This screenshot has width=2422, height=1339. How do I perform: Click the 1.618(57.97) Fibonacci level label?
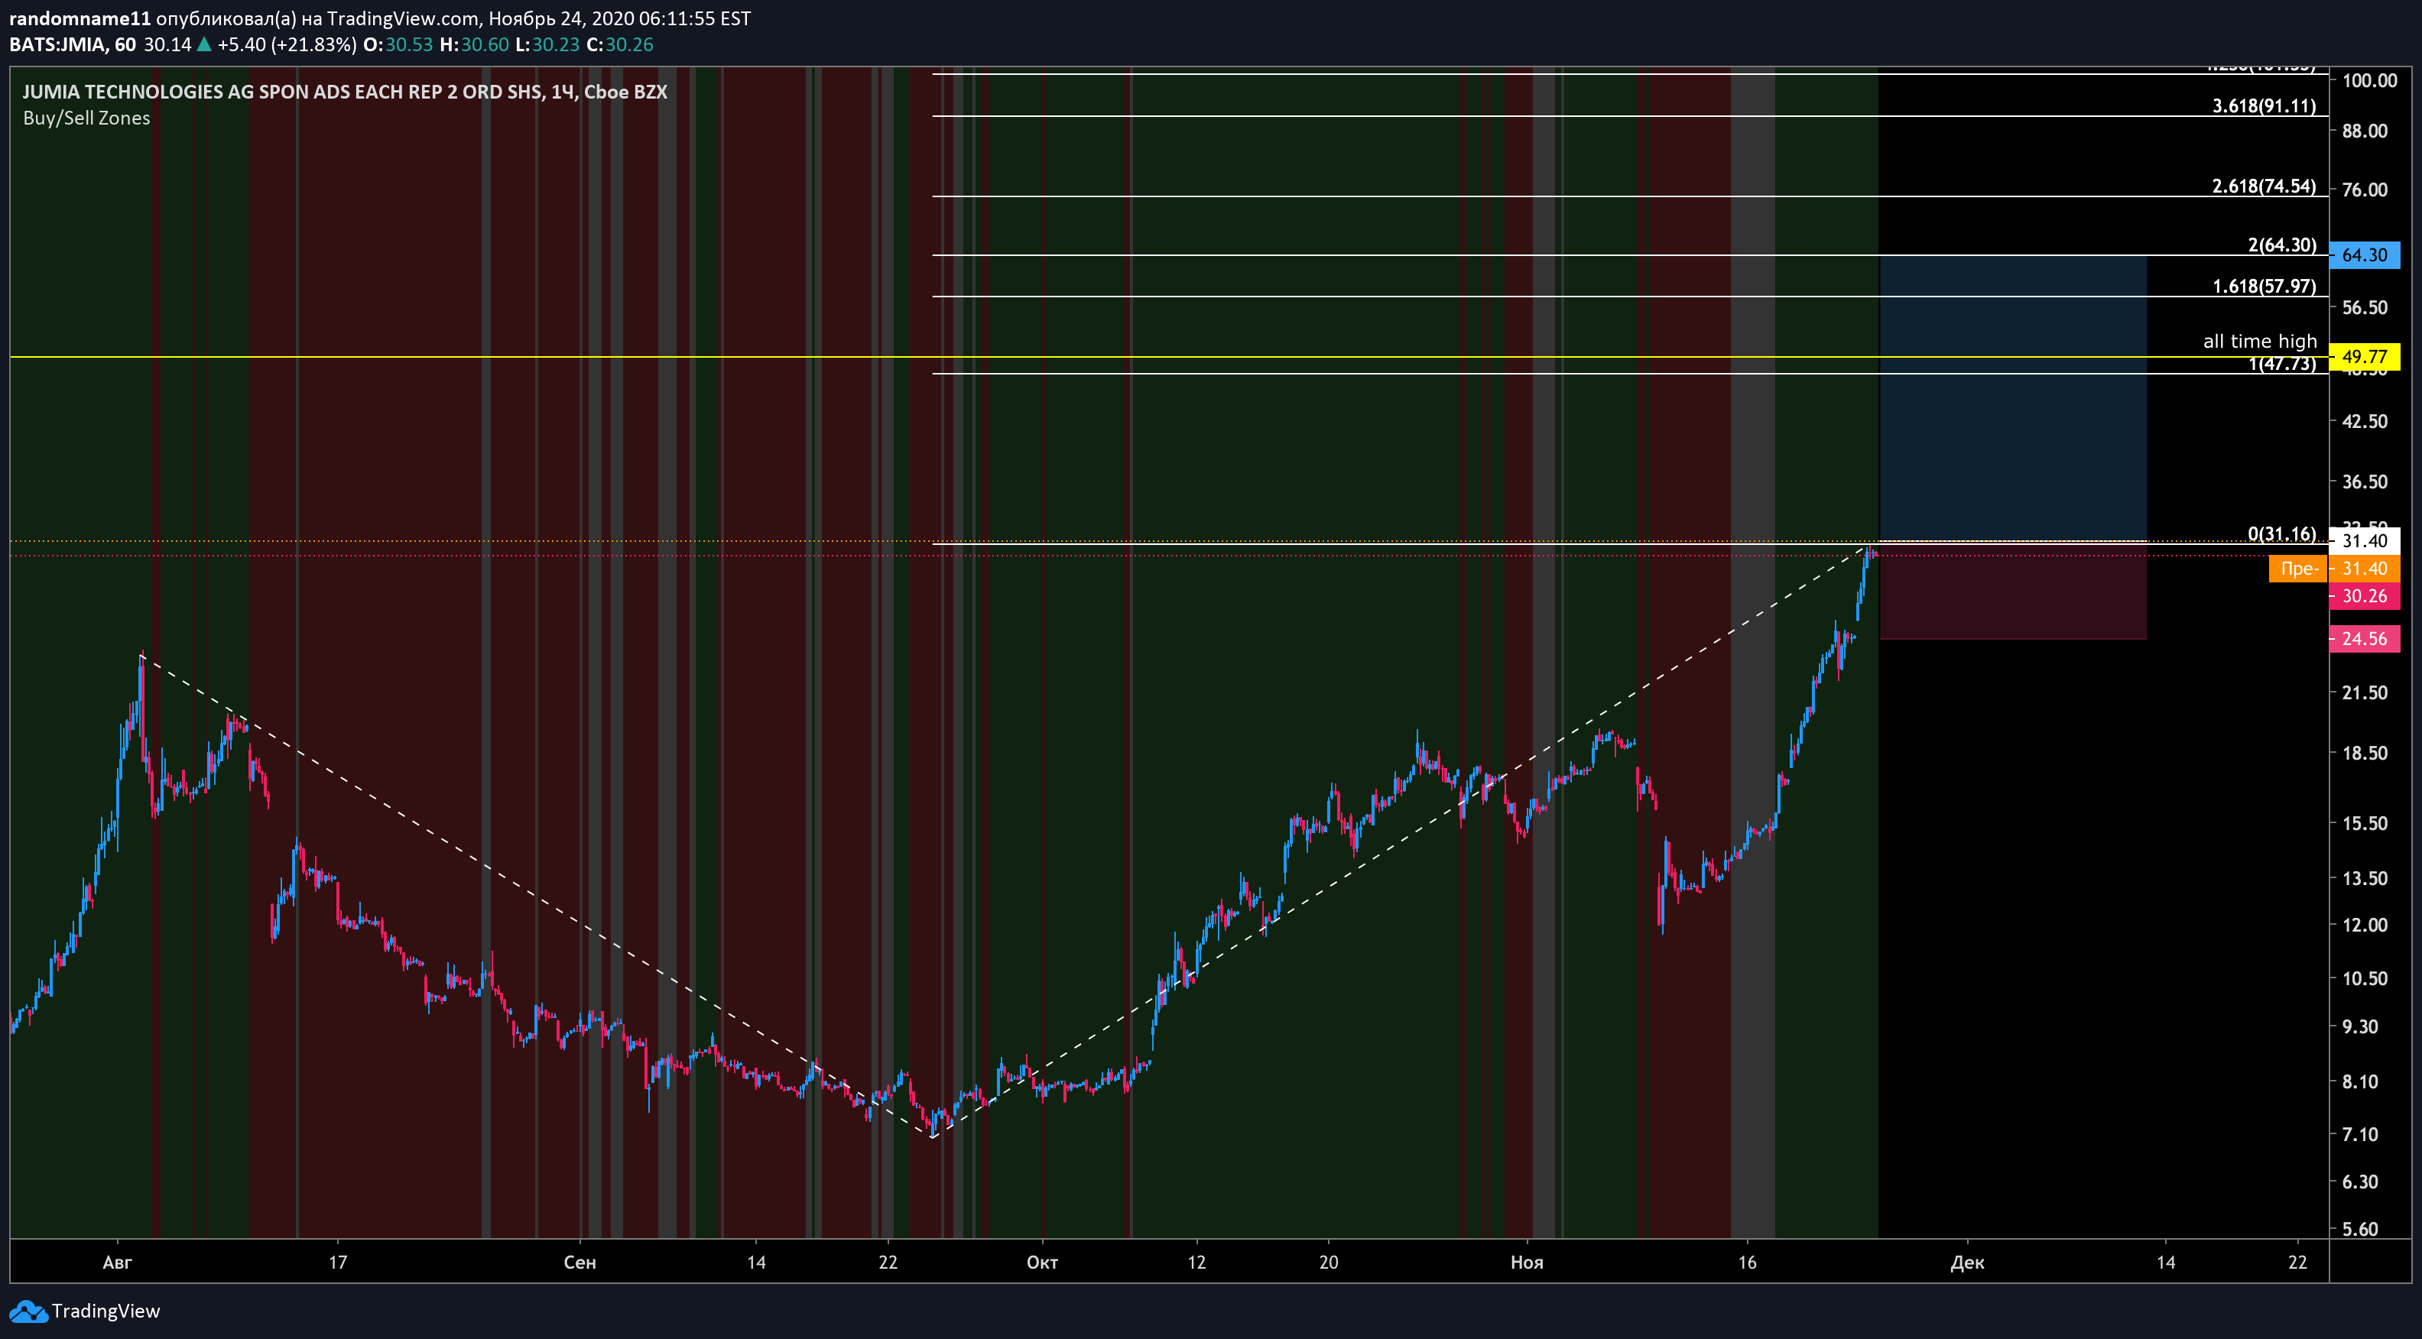(2263, 287)
